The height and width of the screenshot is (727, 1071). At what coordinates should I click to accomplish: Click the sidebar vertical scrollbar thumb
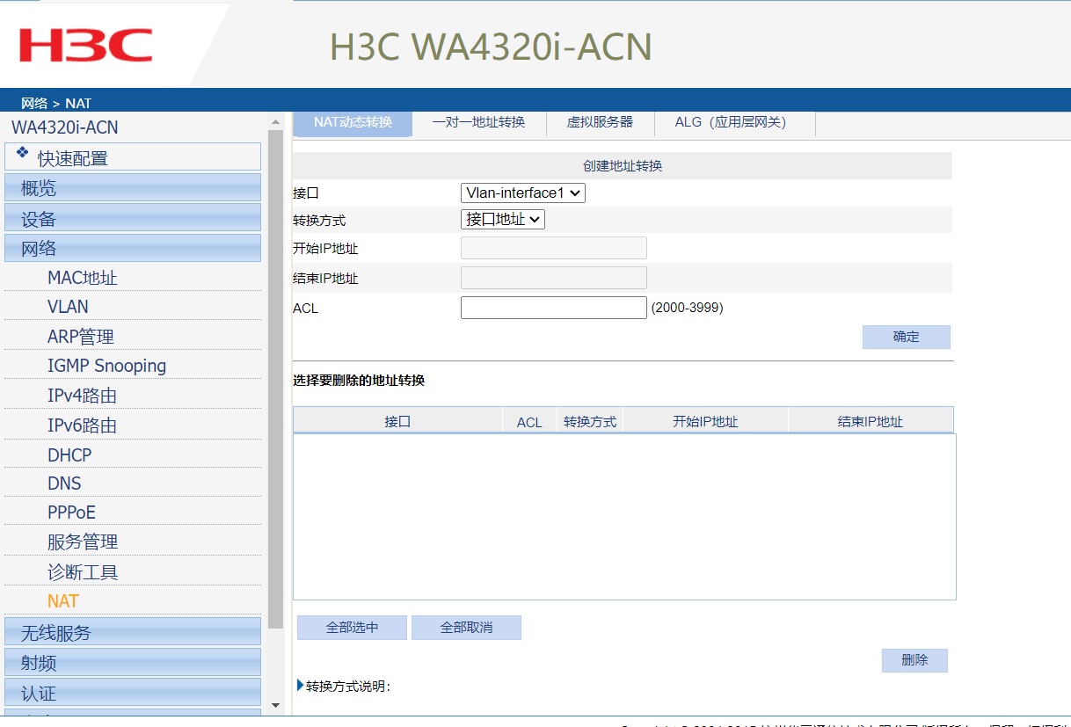tap(275, 378)
